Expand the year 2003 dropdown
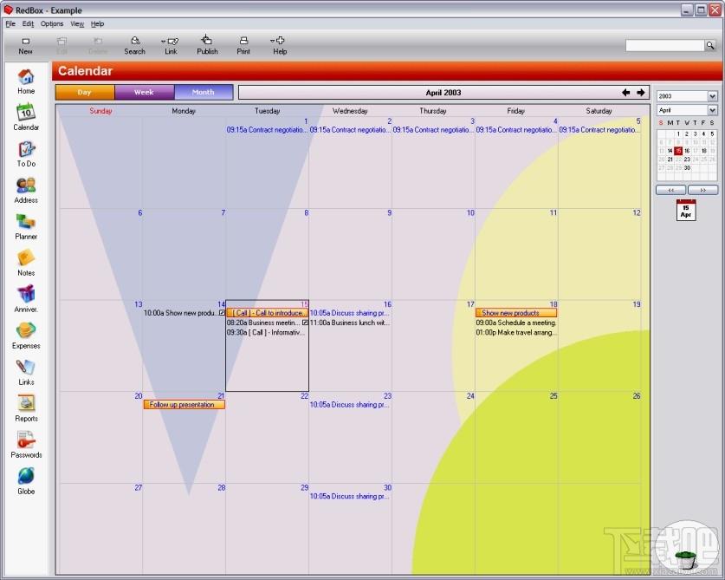 (712, 96)
